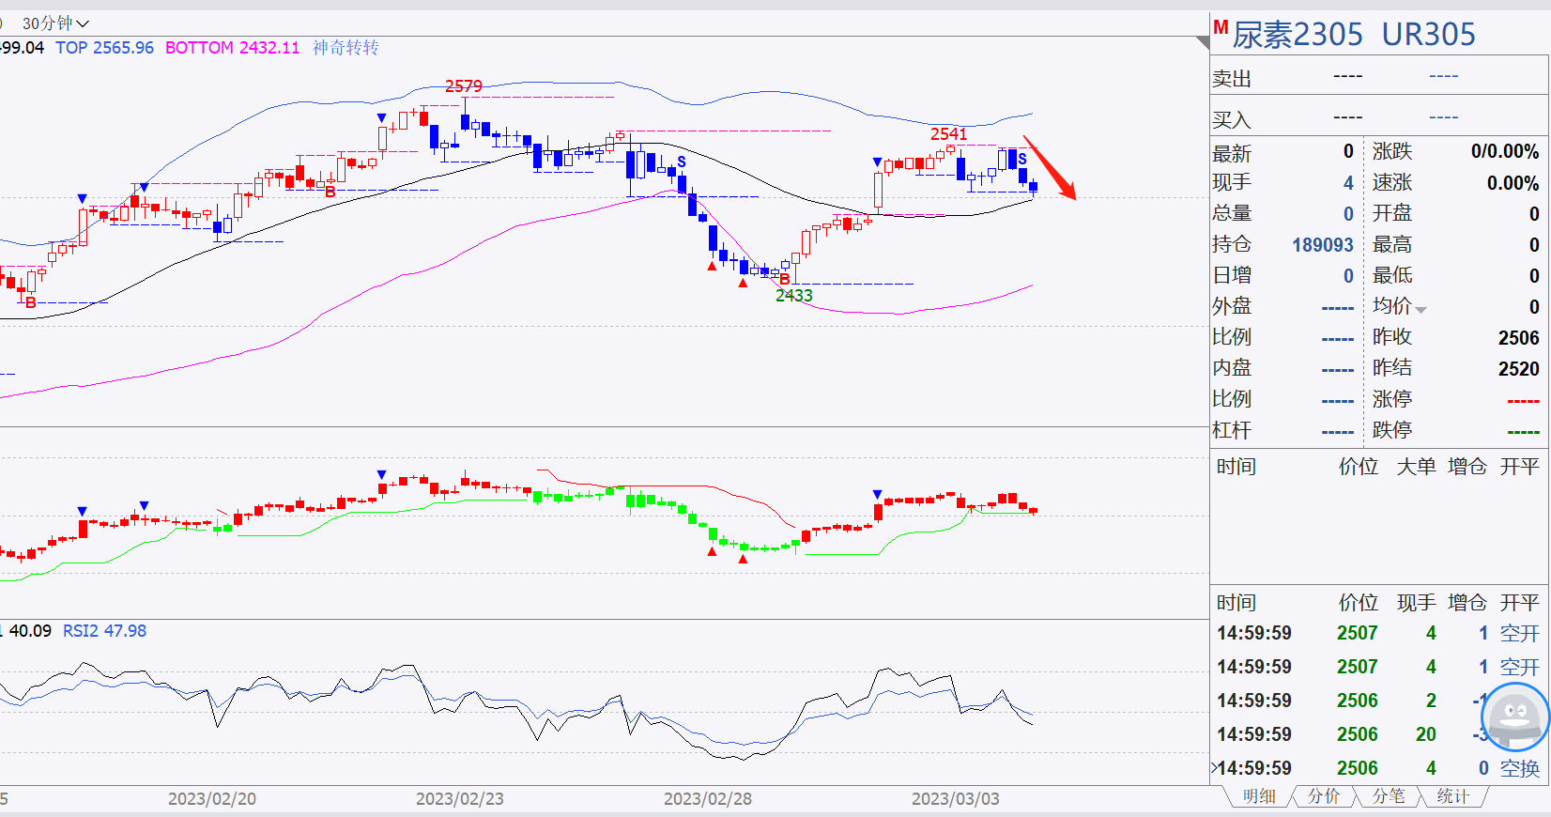Viewport: 1551px width, 817px height.
Task: Click the 神奇转转 indicator label
Action: coord(346,48)
